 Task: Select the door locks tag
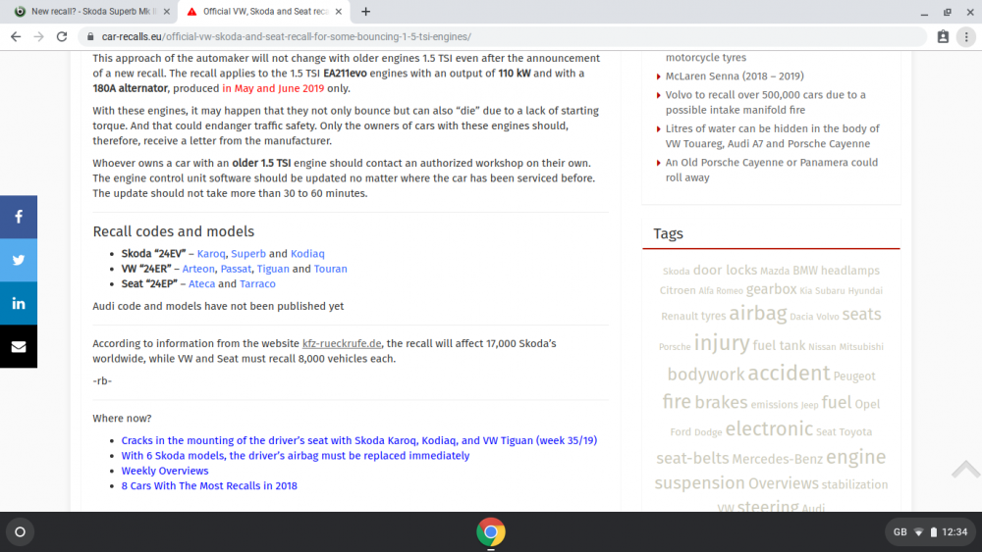725,270
